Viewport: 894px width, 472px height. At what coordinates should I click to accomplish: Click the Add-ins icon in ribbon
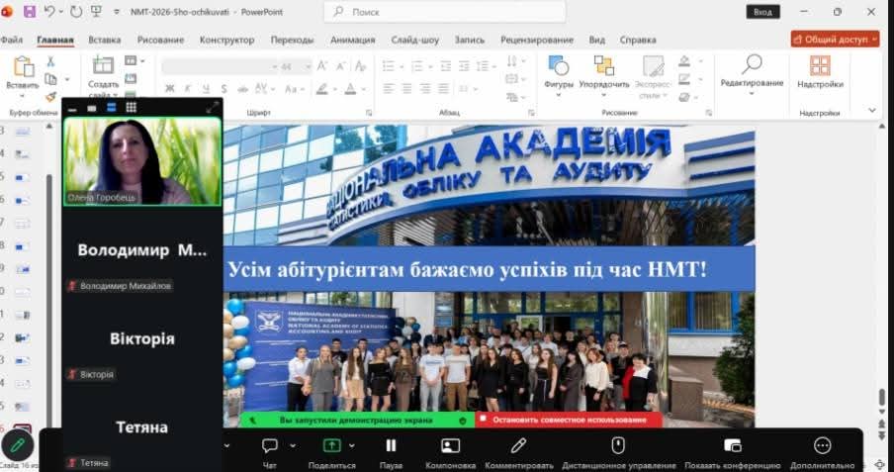pos(820,67)
